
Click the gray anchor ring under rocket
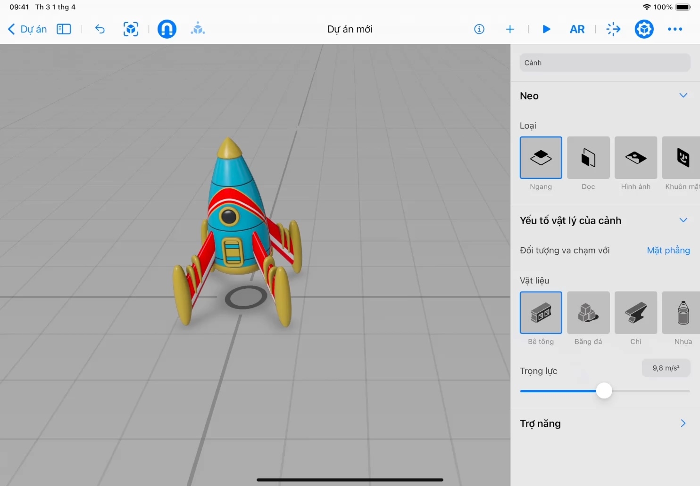[246, 297]
